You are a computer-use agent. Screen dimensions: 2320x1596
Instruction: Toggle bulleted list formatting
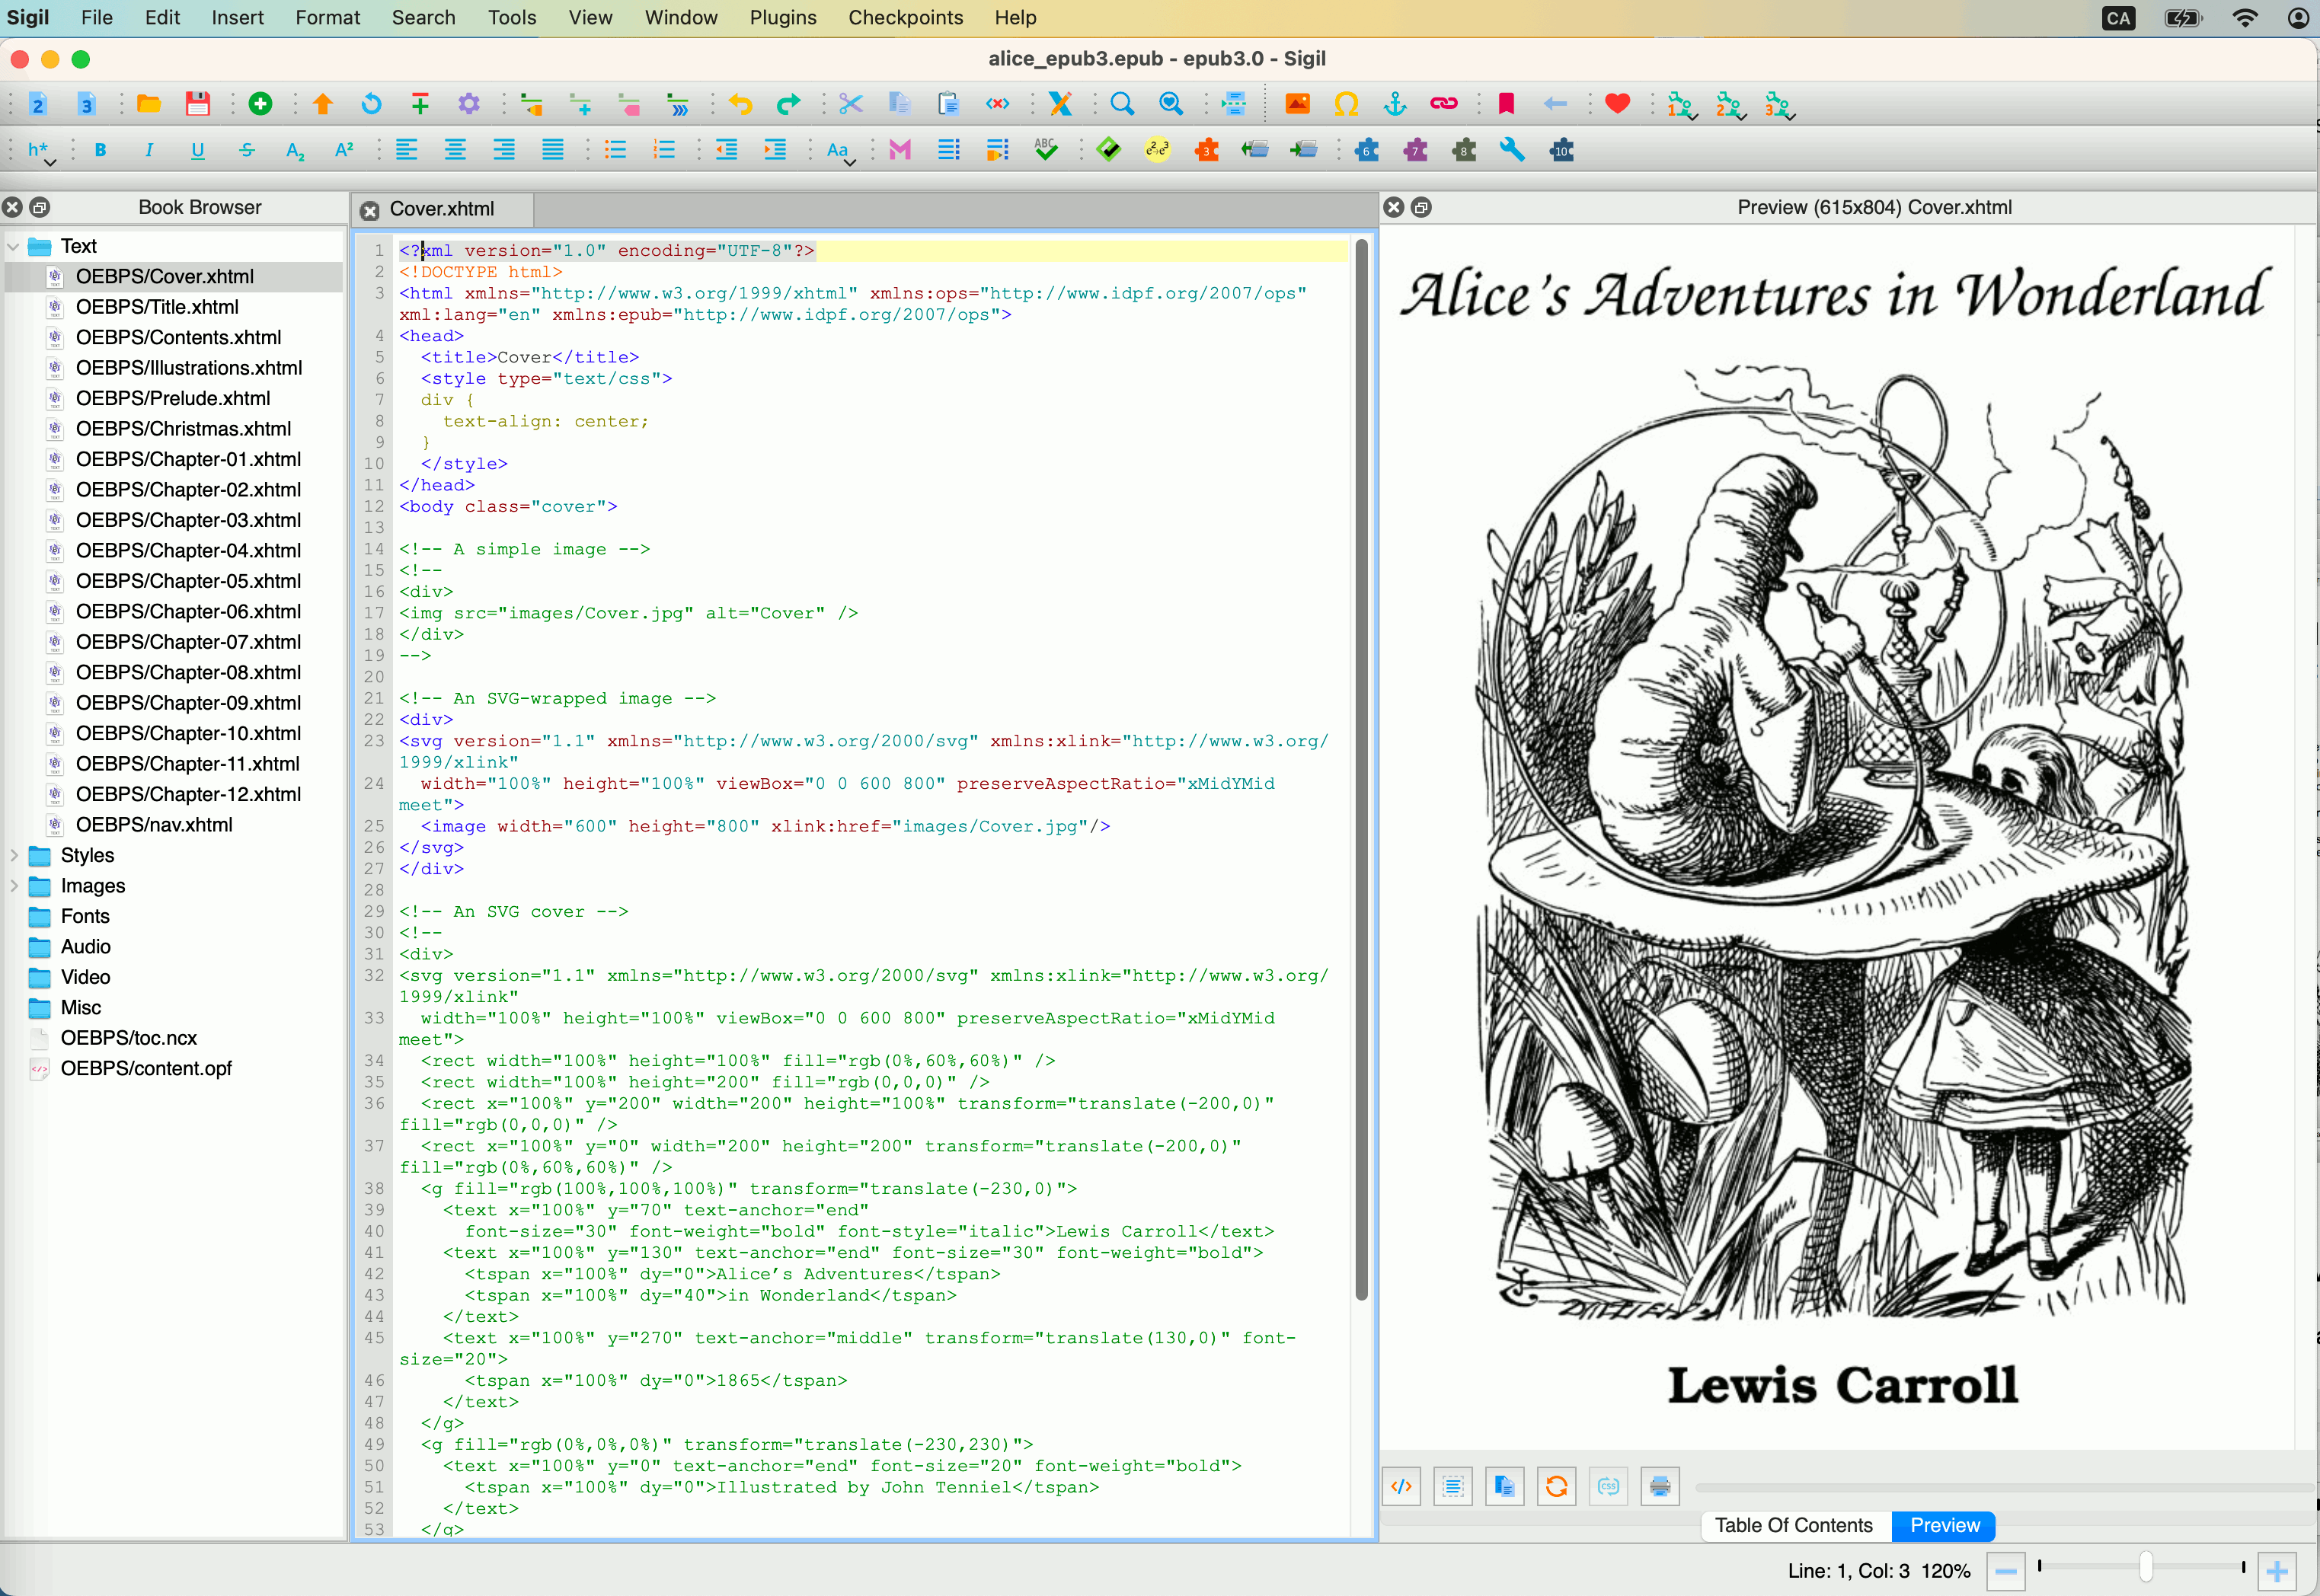click(615, 150)
